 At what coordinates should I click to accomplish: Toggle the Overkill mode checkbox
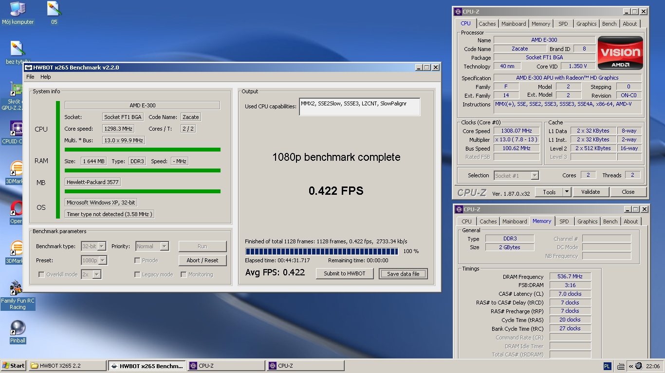point(41,274)
